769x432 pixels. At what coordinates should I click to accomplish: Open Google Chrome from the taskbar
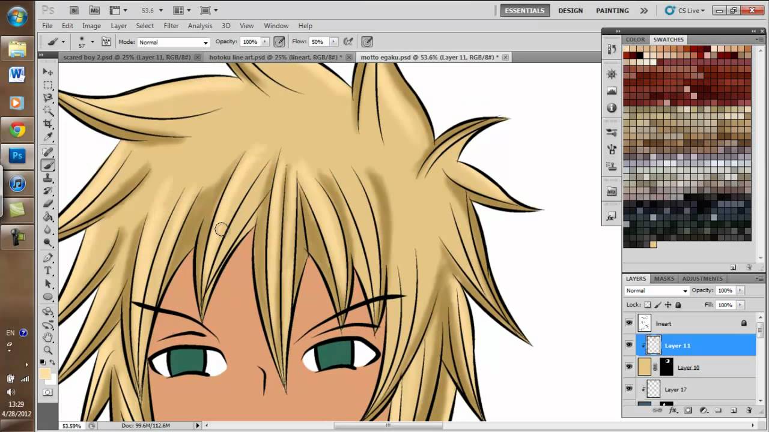point(17,129)
